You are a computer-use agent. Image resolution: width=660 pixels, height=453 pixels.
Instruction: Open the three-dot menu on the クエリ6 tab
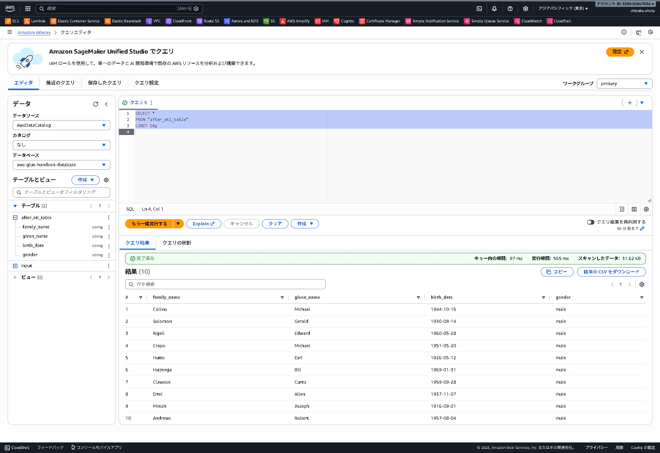151,102
